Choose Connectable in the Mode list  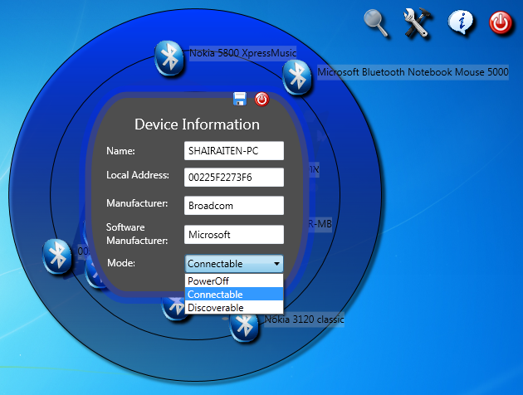(234, 295)
